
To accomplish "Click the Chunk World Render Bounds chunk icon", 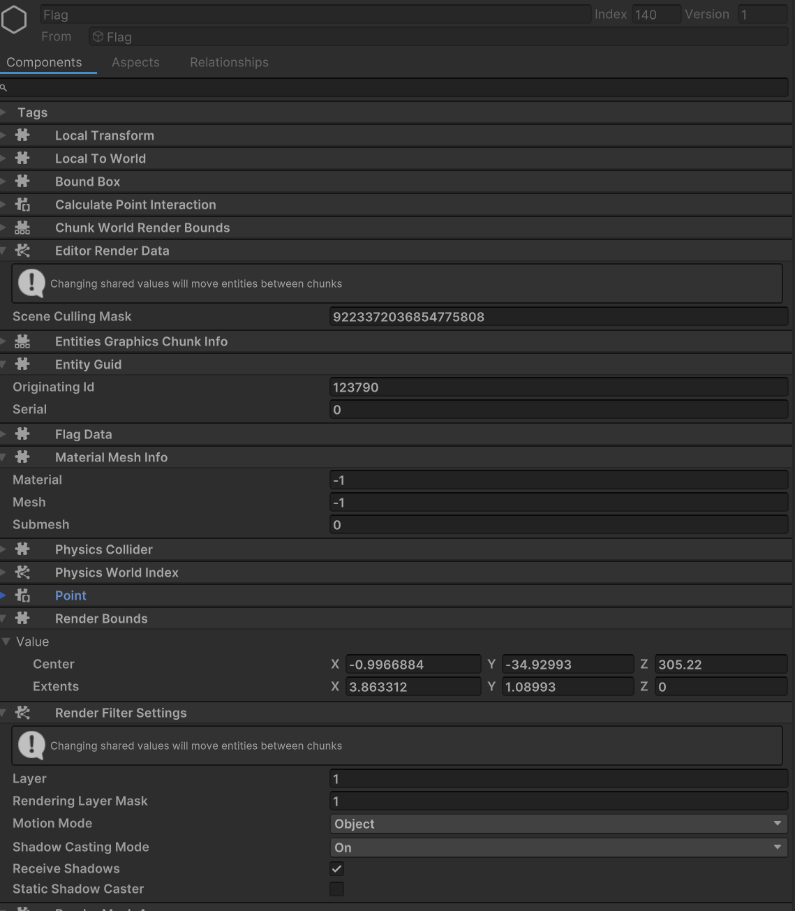I will pyautogui.click(x=22, y=227).
